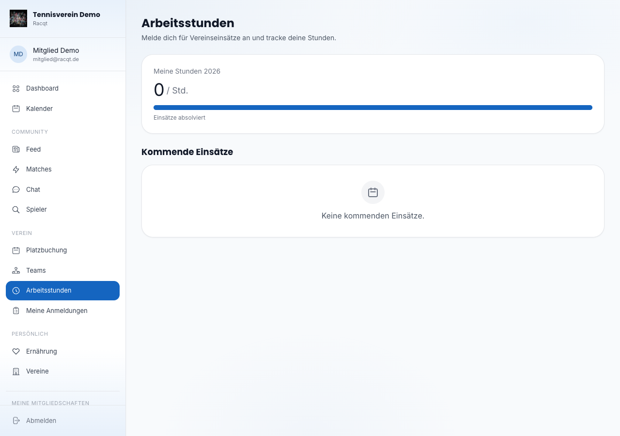This screenshot has width=620, height=436.
Task: Open Platzbuchung from sidebar
Action: (62, 250)
